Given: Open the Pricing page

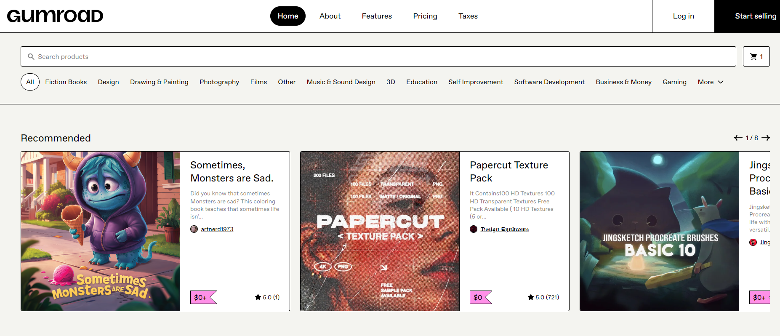Looking at the screenshot, I should (425, 16).
